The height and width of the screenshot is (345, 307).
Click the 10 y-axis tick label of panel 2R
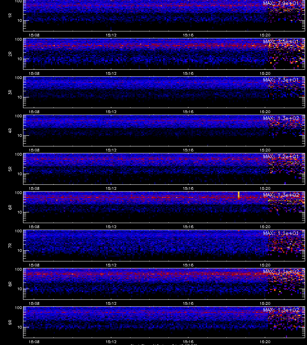pyautogui.click(x=20, y=59)
